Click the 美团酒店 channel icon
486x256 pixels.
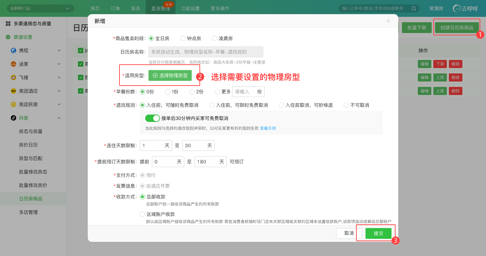coord(13,91)
